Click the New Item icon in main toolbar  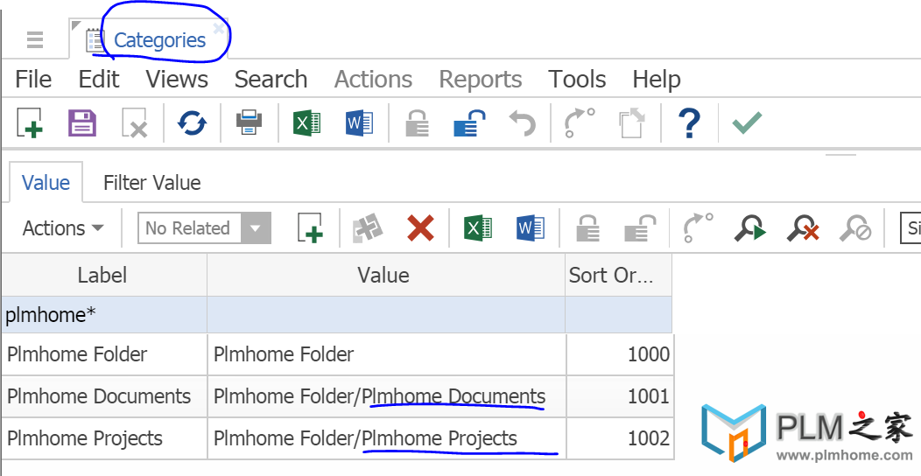[x=30, y=123]
